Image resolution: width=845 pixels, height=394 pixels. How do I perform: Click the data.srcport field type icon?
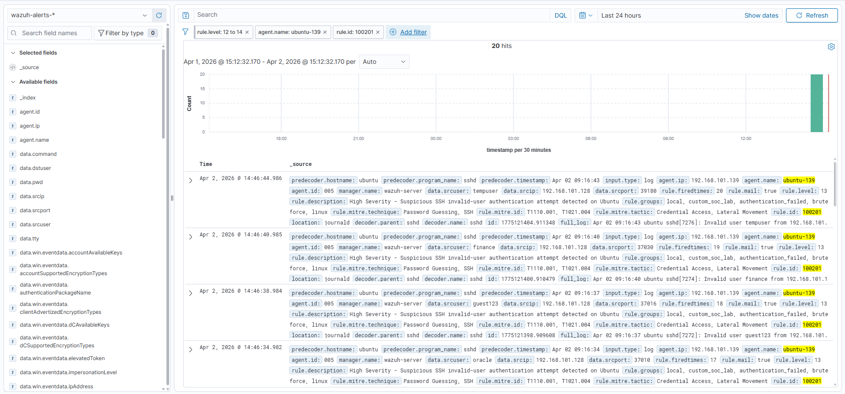[13, 210]
